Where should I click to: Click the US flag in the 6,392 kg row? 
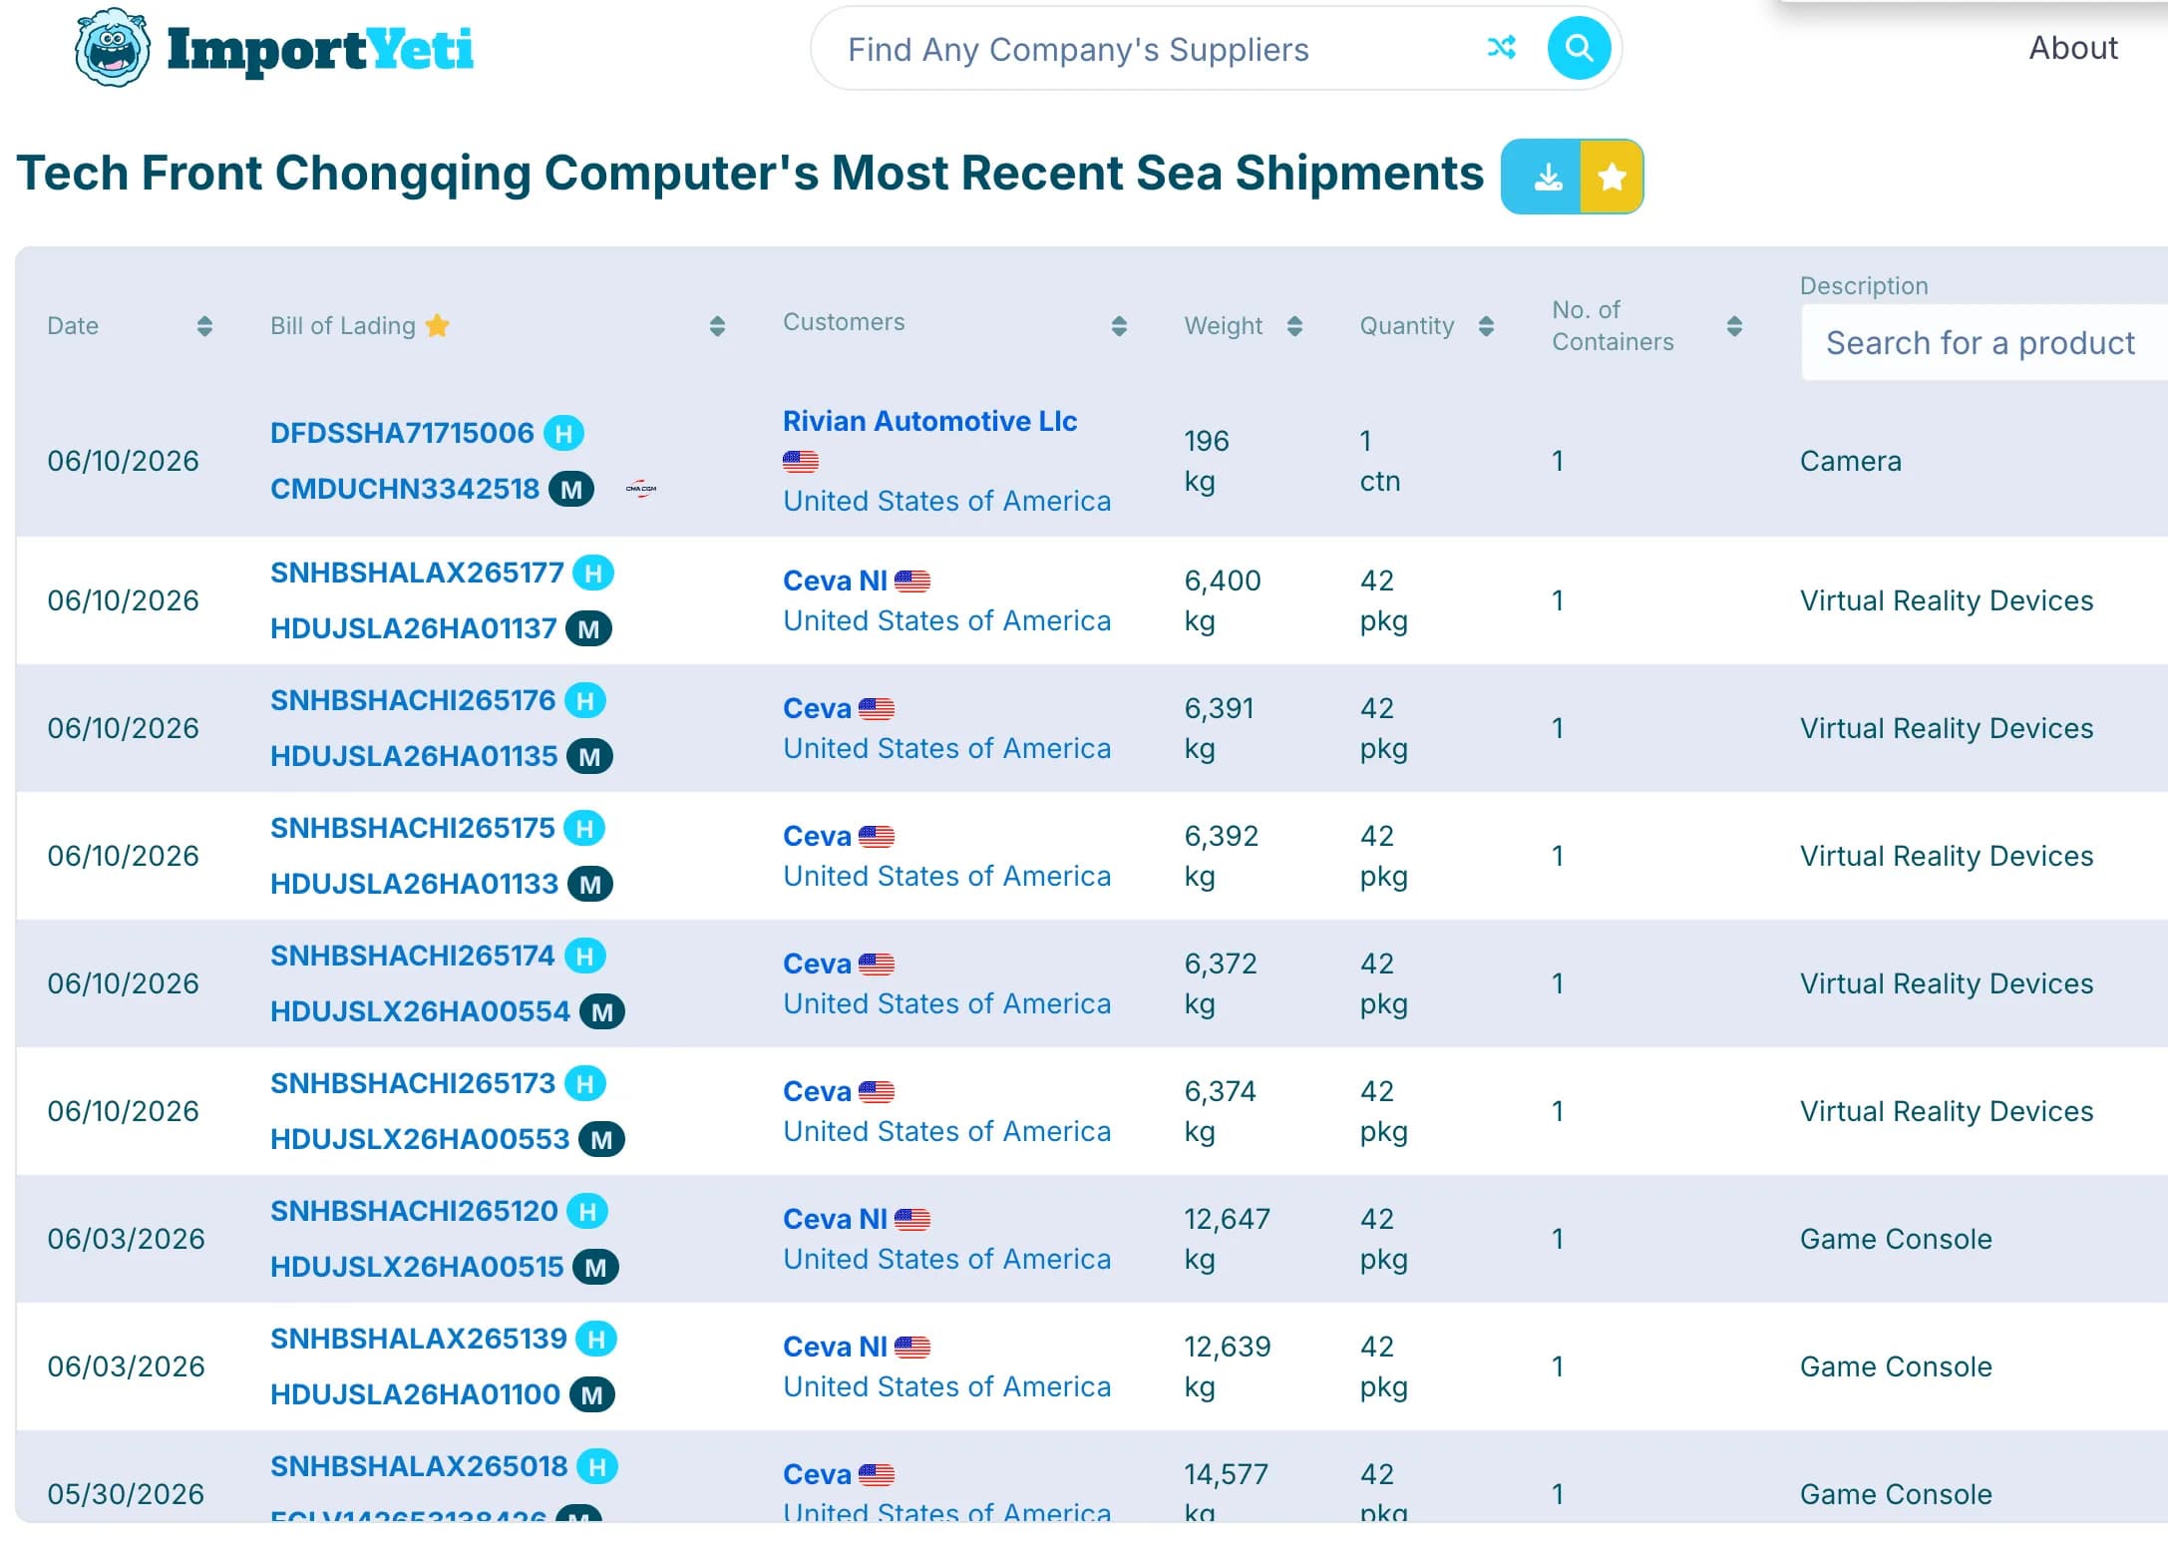[x=876, y=836]
